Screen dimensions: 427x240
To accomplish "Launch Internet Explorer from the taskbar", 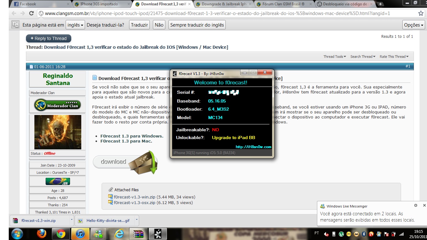I will point(119,234).
